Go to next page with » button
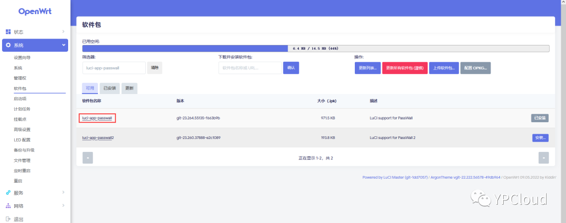 point(543,158)
